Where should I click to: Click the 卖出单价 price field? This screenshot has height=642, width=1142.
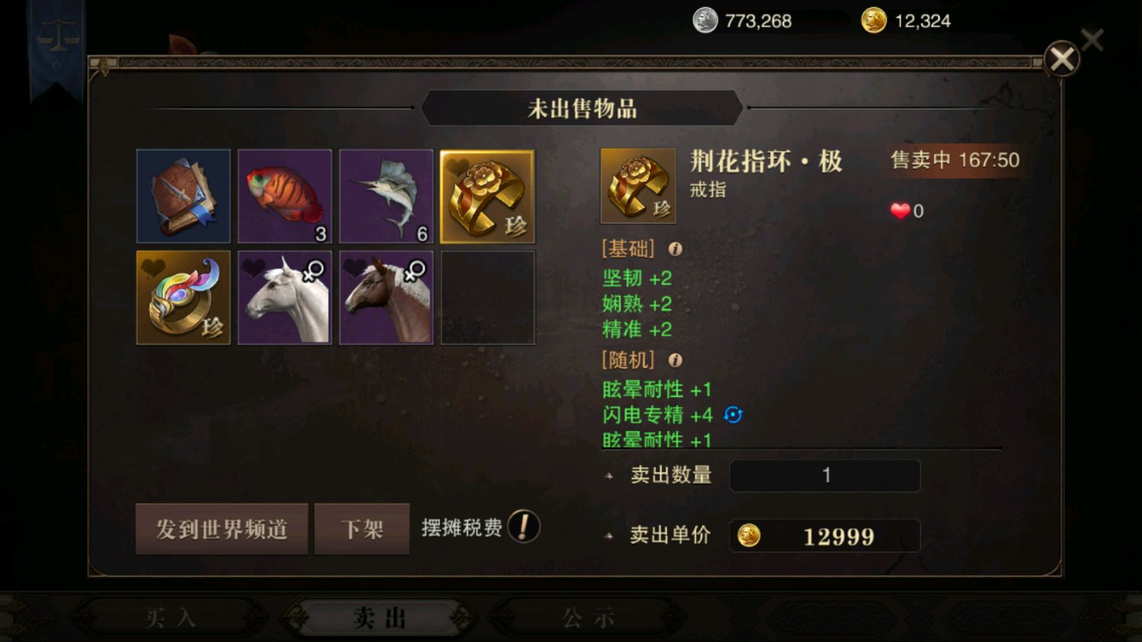[825, 536]
